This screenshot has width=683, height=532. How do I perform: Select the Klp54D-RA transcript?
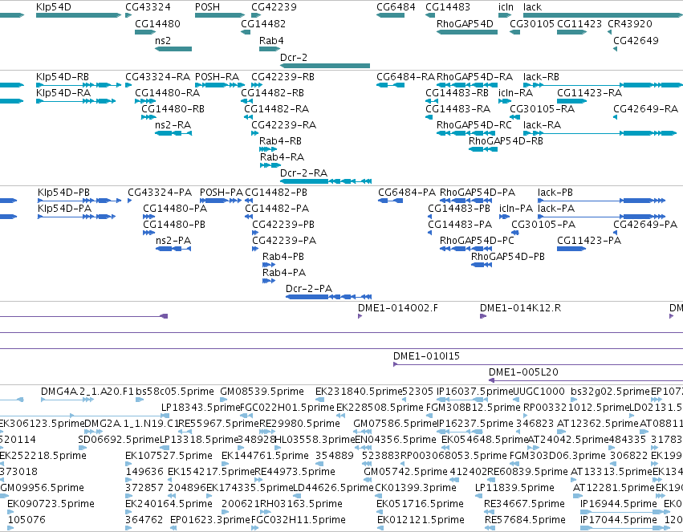coord(75,101)
